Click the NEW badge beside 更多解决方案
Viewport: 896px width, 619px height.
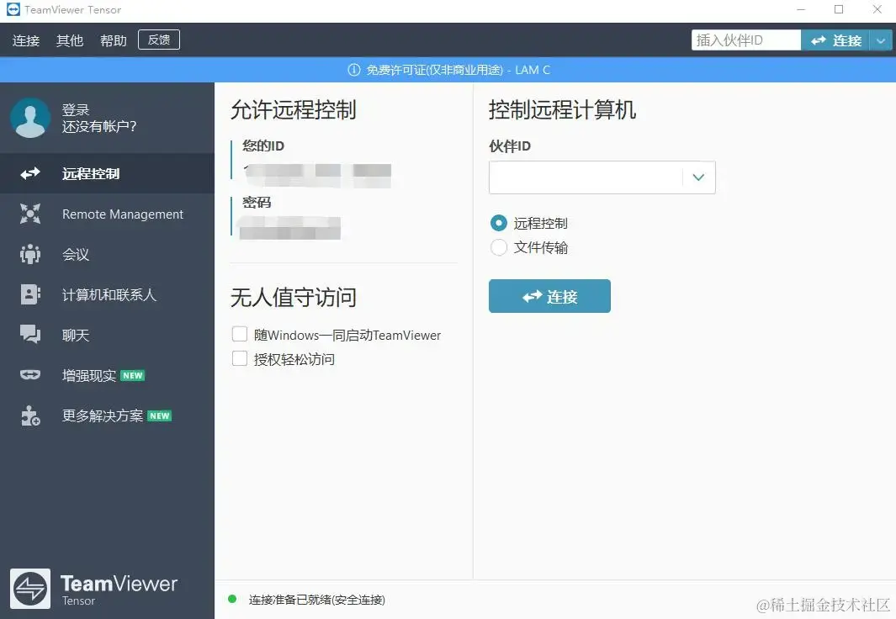click(x=159, y=415)
